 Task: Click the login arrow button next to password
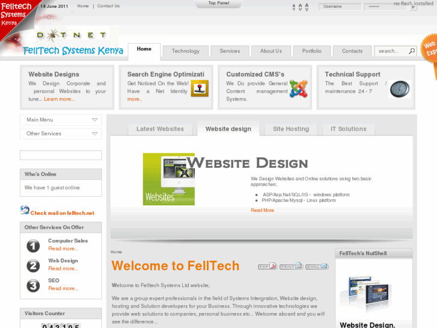tap(414, 7)
